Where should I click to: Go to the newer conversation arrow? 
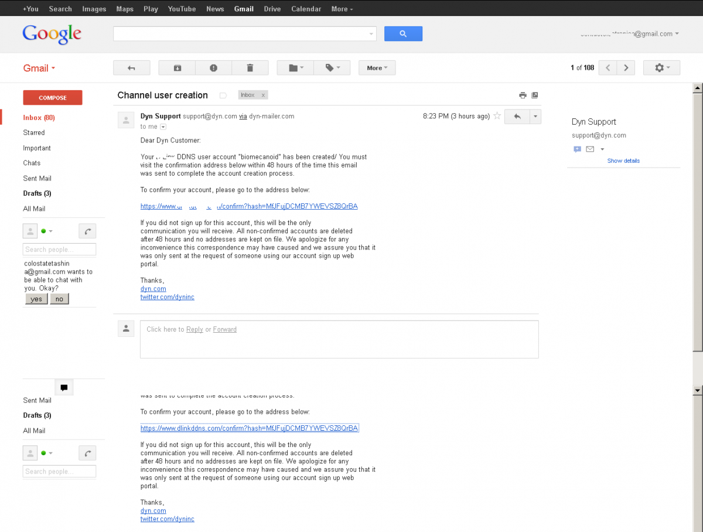coord(608,68)
